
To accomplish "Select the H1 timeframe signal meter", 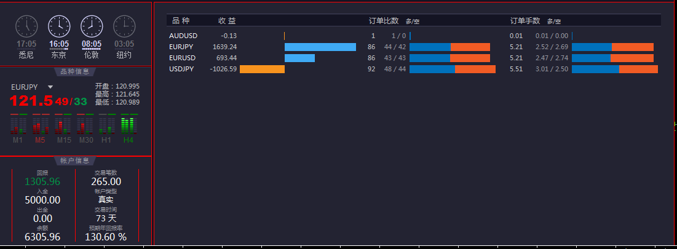I will tap(107, 125).
